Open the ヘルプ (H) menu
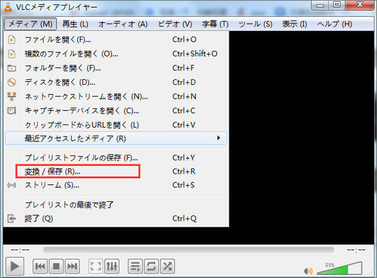377x278 pixels. click(334, 24)
